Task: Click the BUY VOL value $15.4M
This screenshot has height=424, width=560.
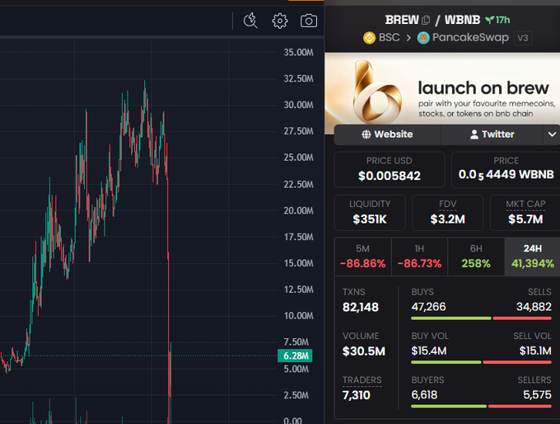Action: tap(428, 351)
